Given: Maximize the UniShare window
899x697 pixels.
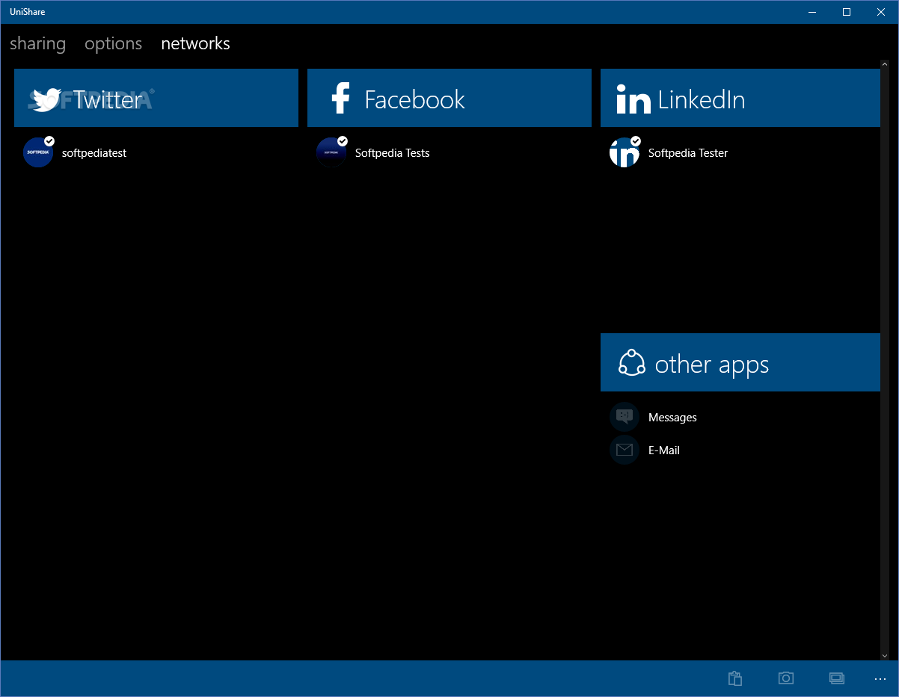Looking at the screenshot, I should tap(847, 12).
